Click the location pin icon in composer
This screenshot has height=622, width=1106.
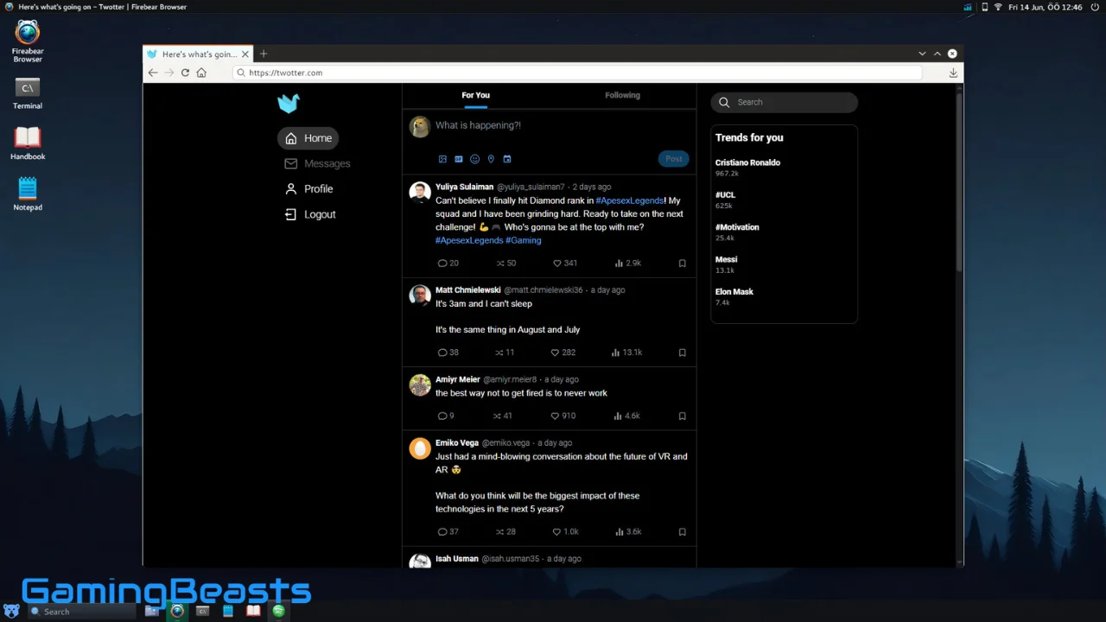491,159
